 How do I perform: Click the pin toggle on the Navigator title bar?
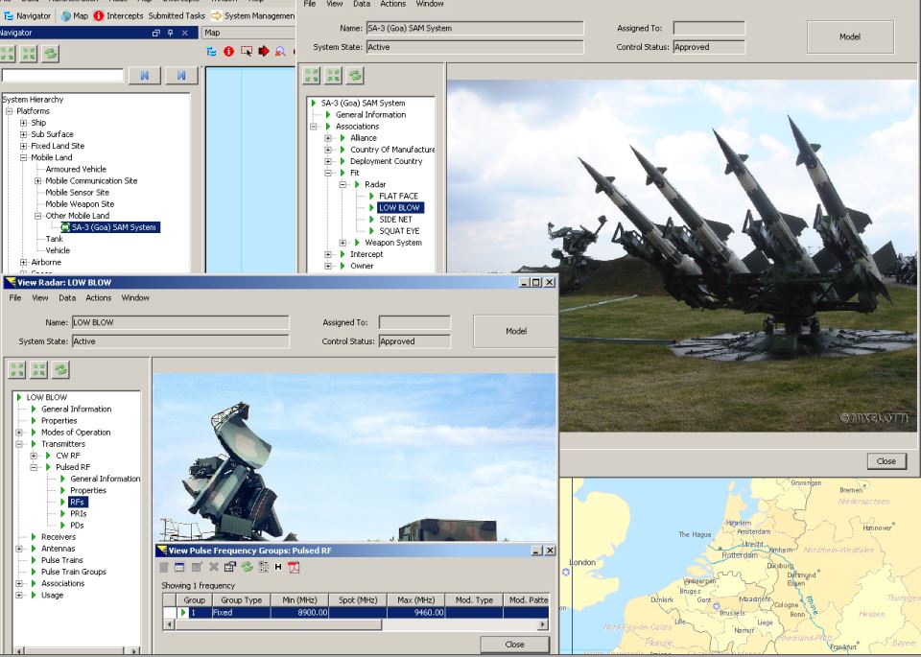[169, 32]
